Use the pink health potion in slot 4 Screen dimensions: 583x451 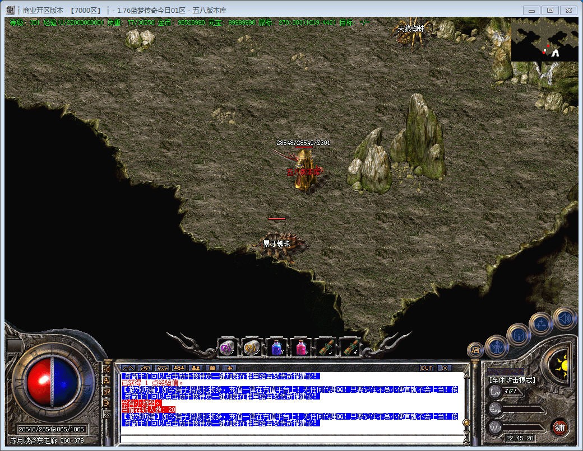pyautogui.click(x=301, y=348)
